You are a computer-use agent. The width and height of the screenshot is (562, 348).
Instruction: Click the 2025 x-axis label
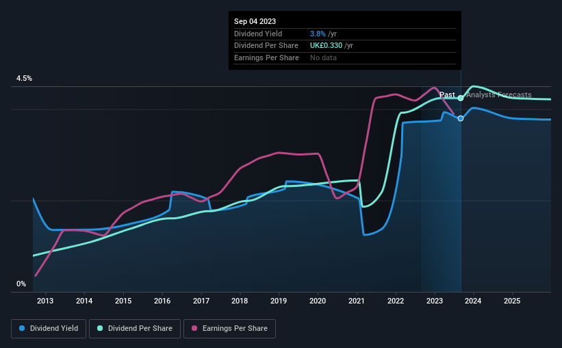point(512,301)
